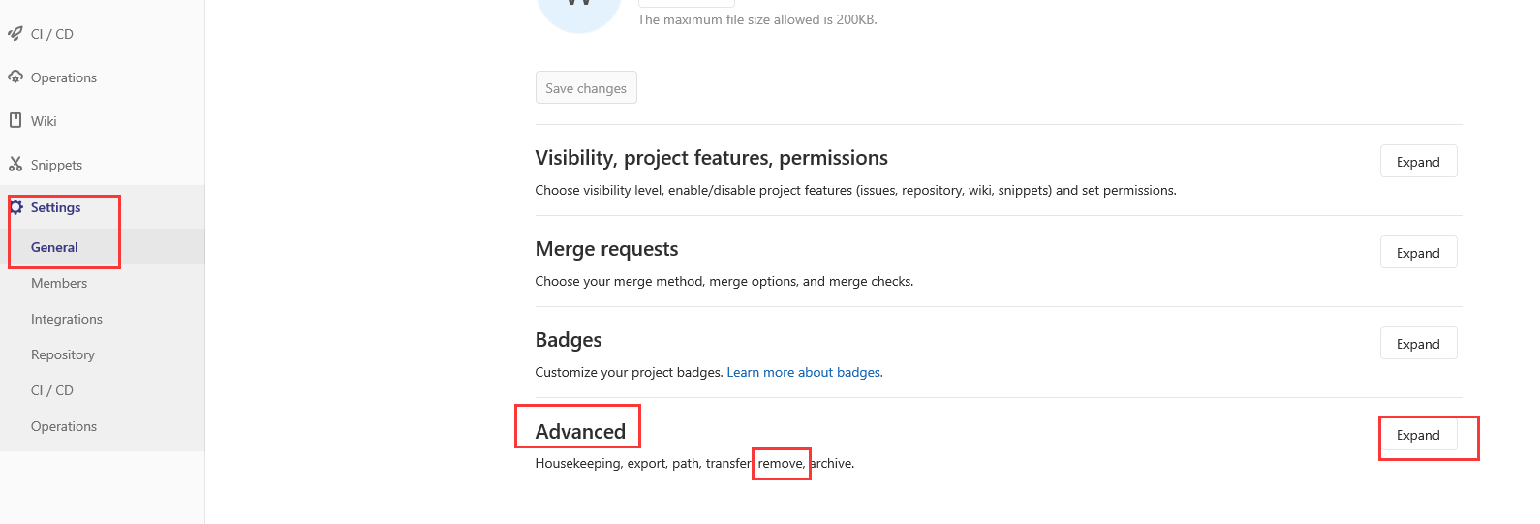
Task: Open Operations under Settings submenu
Action: 64,426
